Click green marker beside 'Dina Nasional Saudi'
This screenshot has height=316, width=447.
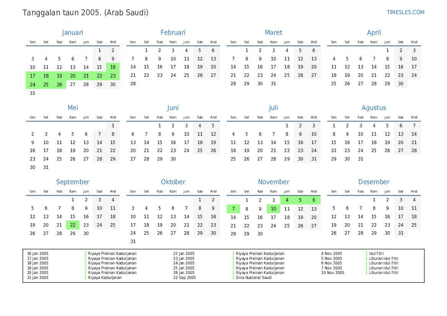pos(234,278)
